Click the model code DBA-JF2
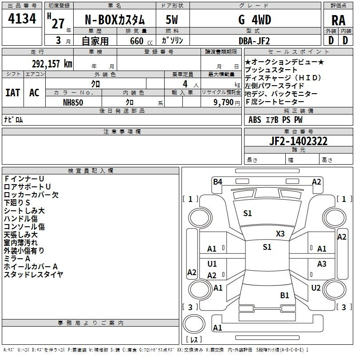 point(254,40)
